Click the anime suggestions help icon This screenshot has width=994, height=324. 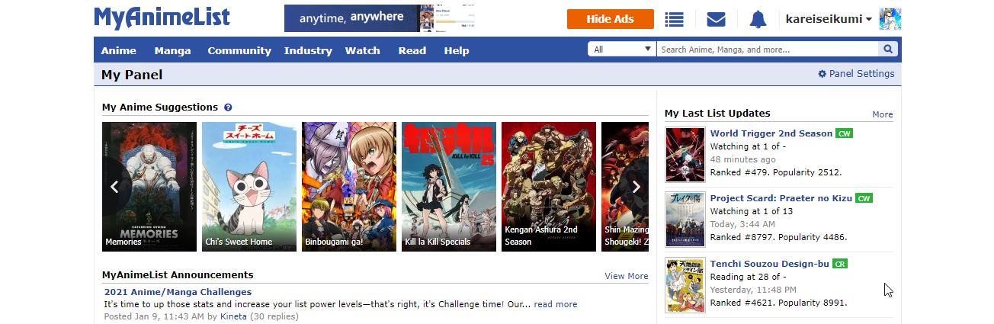[228, 107]
